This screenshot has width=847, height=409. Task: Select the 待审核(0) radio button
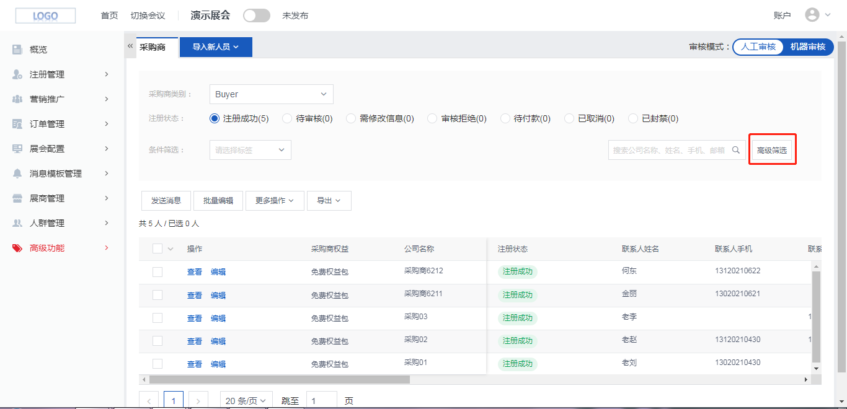click(287, 118)
